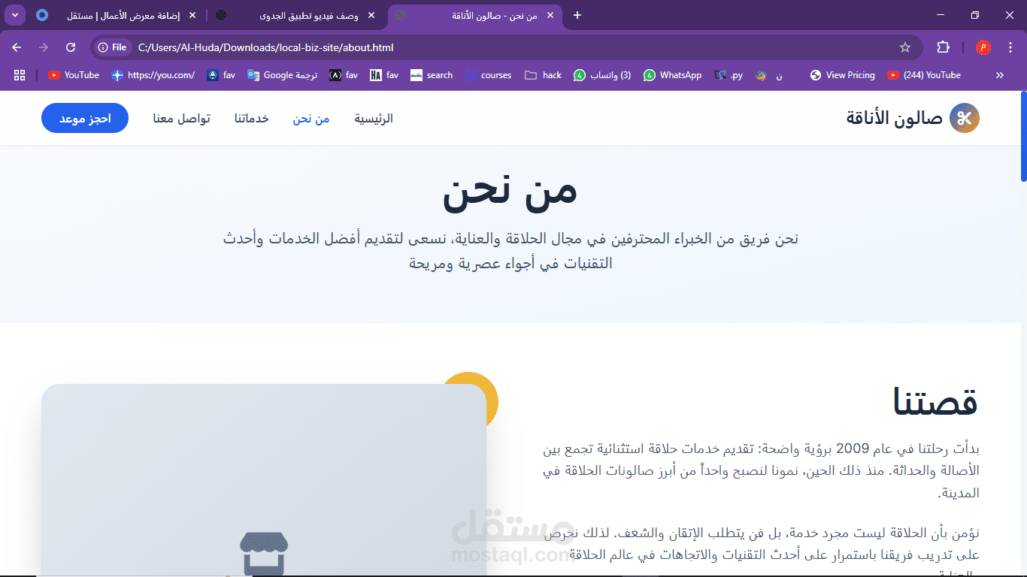
Task: Go back to the previous page
Action: click(17, 47)
